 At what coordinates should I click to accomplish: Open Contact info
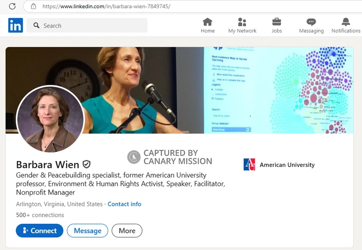(124, 204)
